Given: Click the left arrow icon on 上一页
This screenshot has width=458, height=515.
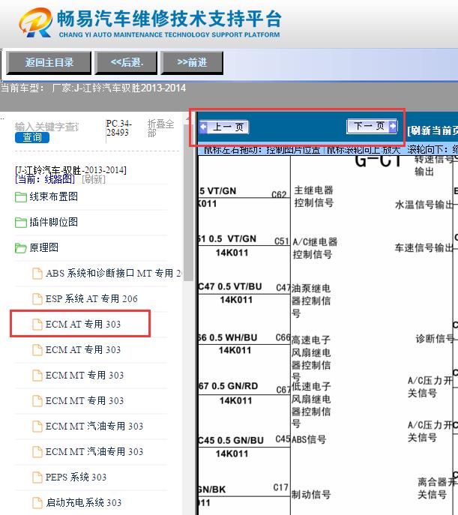Looking at the screenshot, I should (204, 127).
